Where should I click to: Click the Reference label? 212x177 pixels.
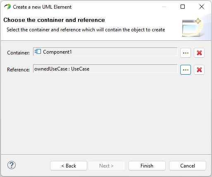coord(18,70)
